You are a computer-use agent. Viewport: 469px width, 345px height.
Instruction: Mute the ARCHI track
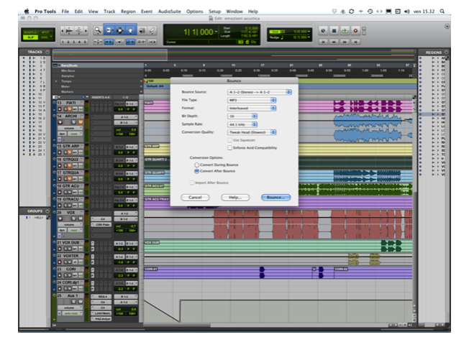point(81,122)
